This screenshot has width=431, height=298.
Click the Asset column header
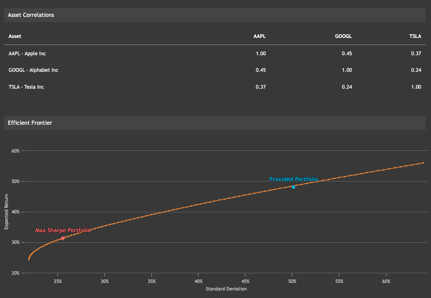click(14, 36)
